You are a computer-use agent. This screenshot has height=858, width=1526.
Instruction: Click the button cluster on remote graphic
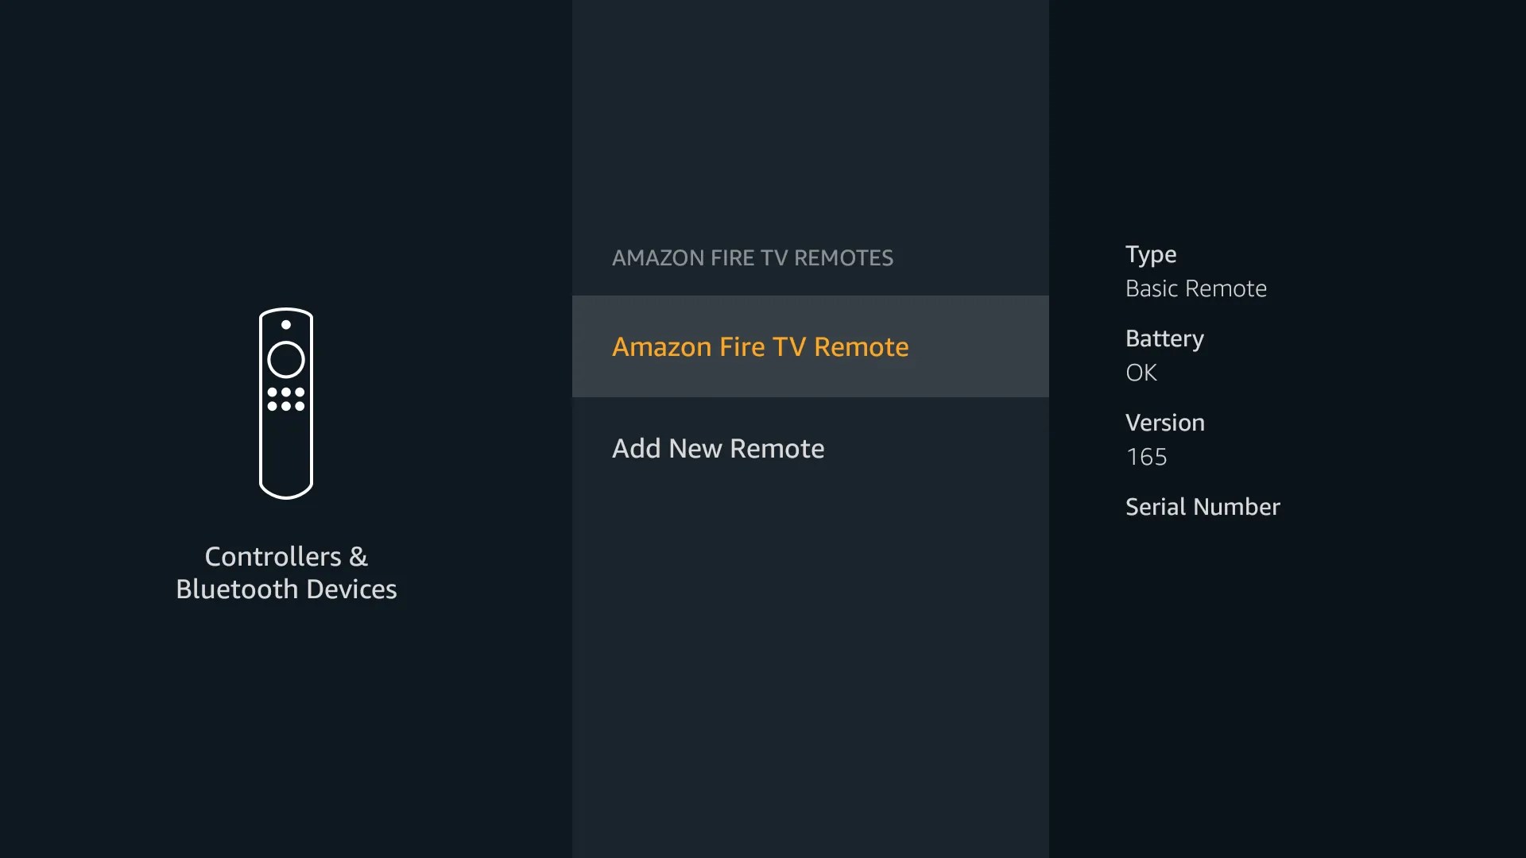coord(285,399)
